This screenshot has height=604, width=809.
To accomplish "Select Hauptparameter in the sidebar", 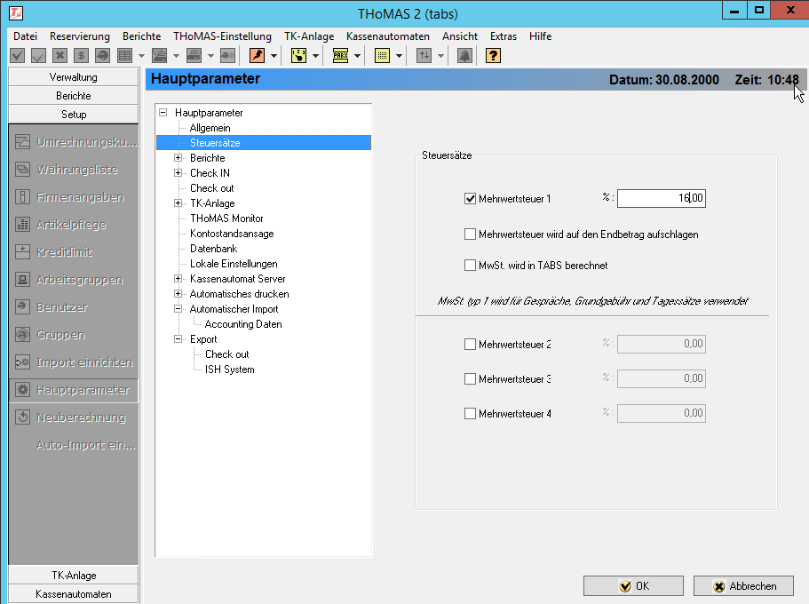I will coord(74,390).
